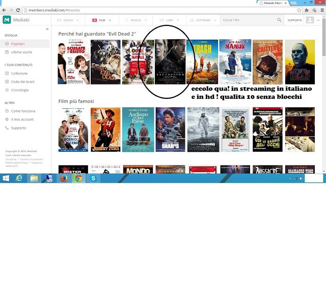
Task: Switch to the Mediabi browser tab
Action: coord(273,3)
